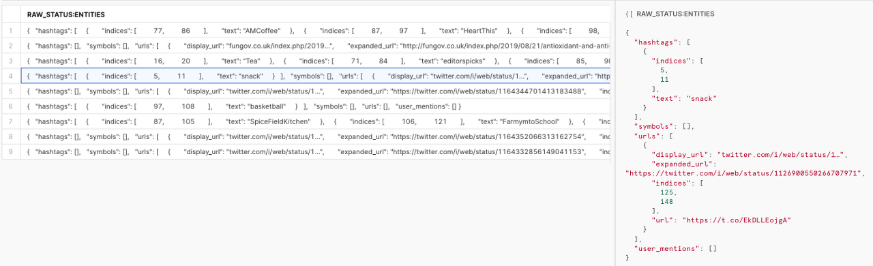Select row number 5 in the results grid
The image size is (873, 266).
(x=10, y=91)
